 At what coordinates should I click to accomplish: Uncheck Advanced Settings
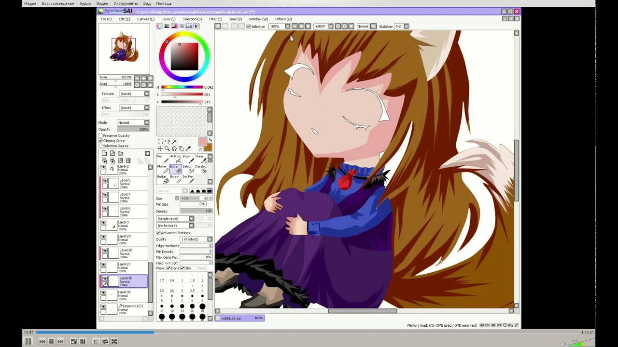(x=158, y=233)
